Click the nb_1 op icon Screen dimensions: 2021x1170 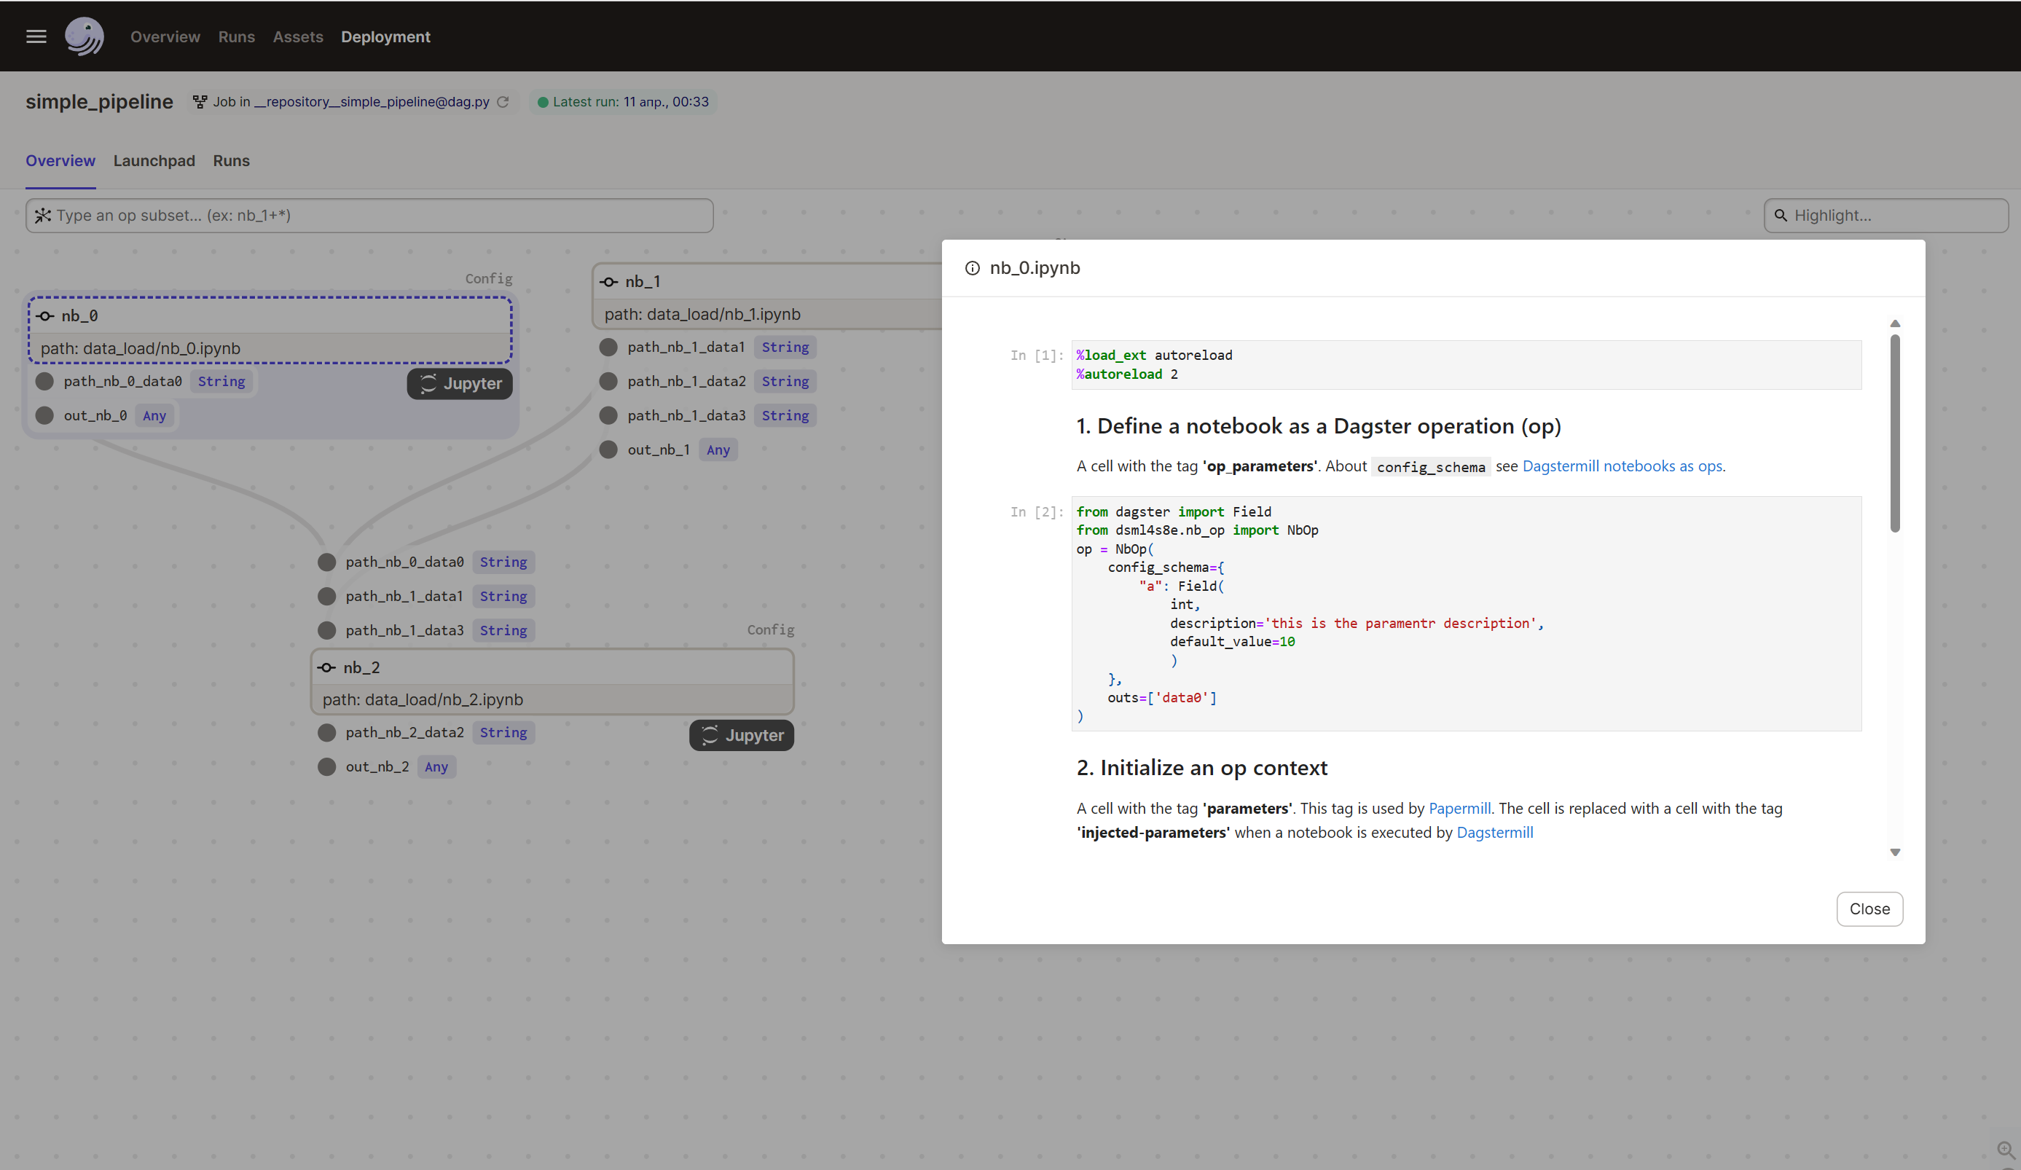pos(610,281)
